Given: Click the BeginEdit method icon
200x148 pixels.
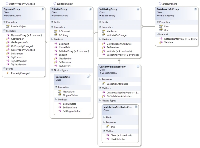Looking at the screenshot, I should point(56,44).
